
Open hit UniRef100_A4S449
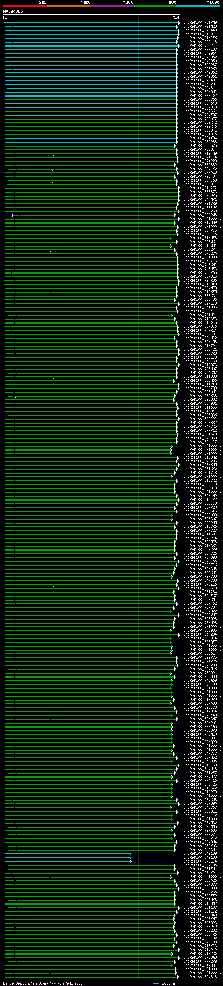pyautogui.click(x=200, y=30)
